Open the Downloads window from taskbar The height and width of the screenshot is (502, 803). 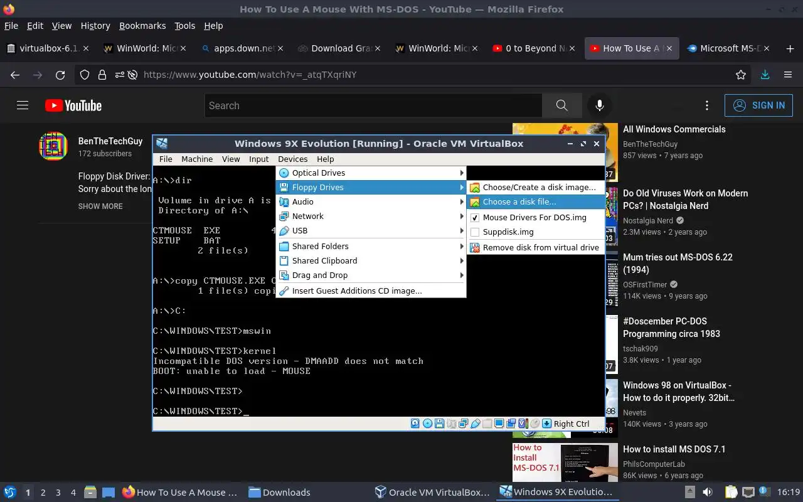pyautogui.click(x=279, y=492)
